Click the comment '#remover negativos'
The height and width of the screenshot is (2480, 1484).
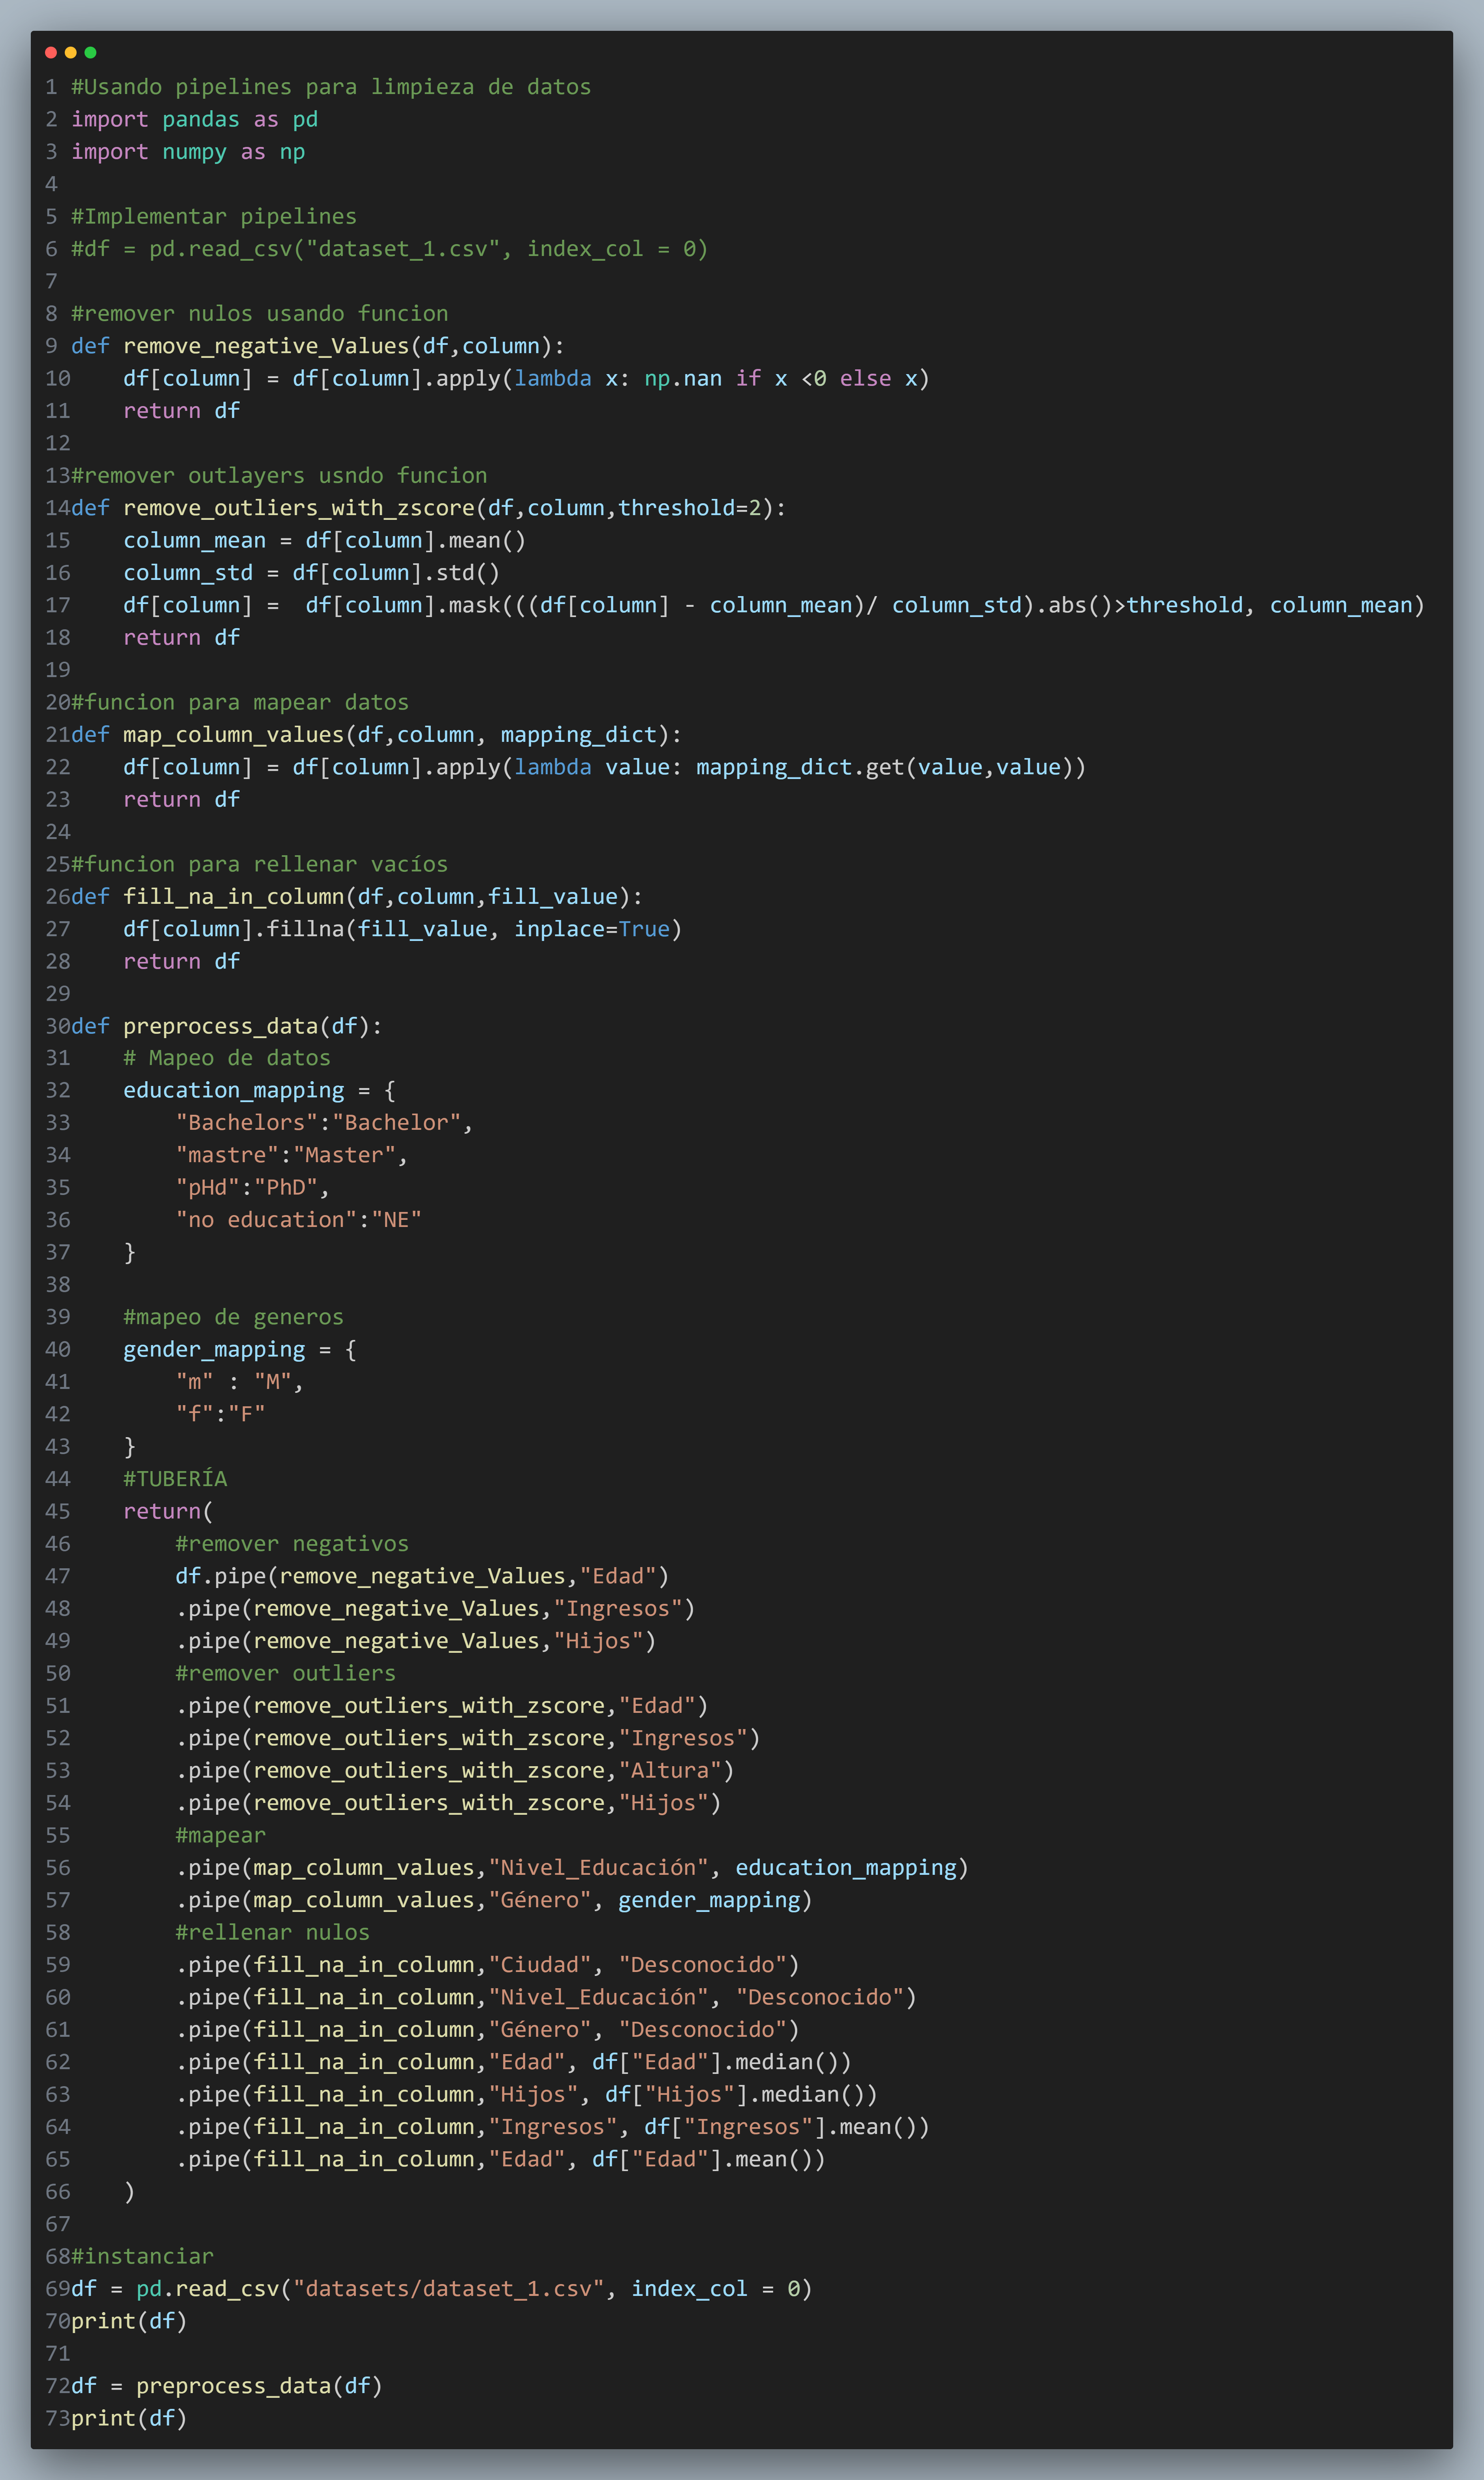pos(292,1544)
